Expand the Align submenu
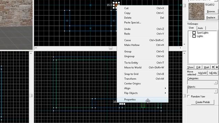The image size is (219, 123). click(x=143, y=88)
